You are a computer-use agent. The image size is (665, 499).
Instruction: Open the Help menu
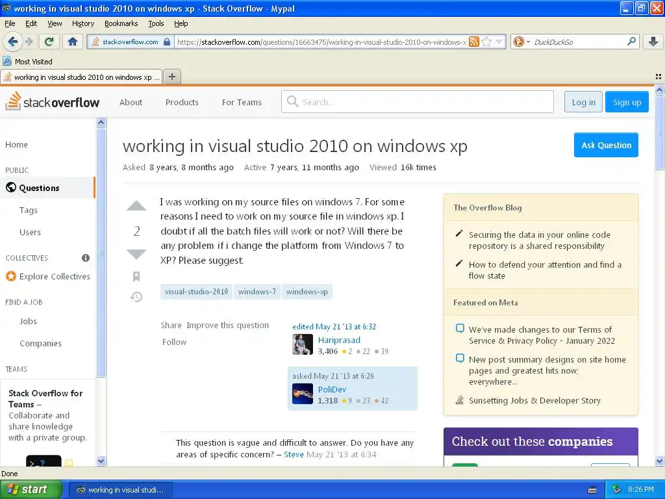(x=181, y=23)
